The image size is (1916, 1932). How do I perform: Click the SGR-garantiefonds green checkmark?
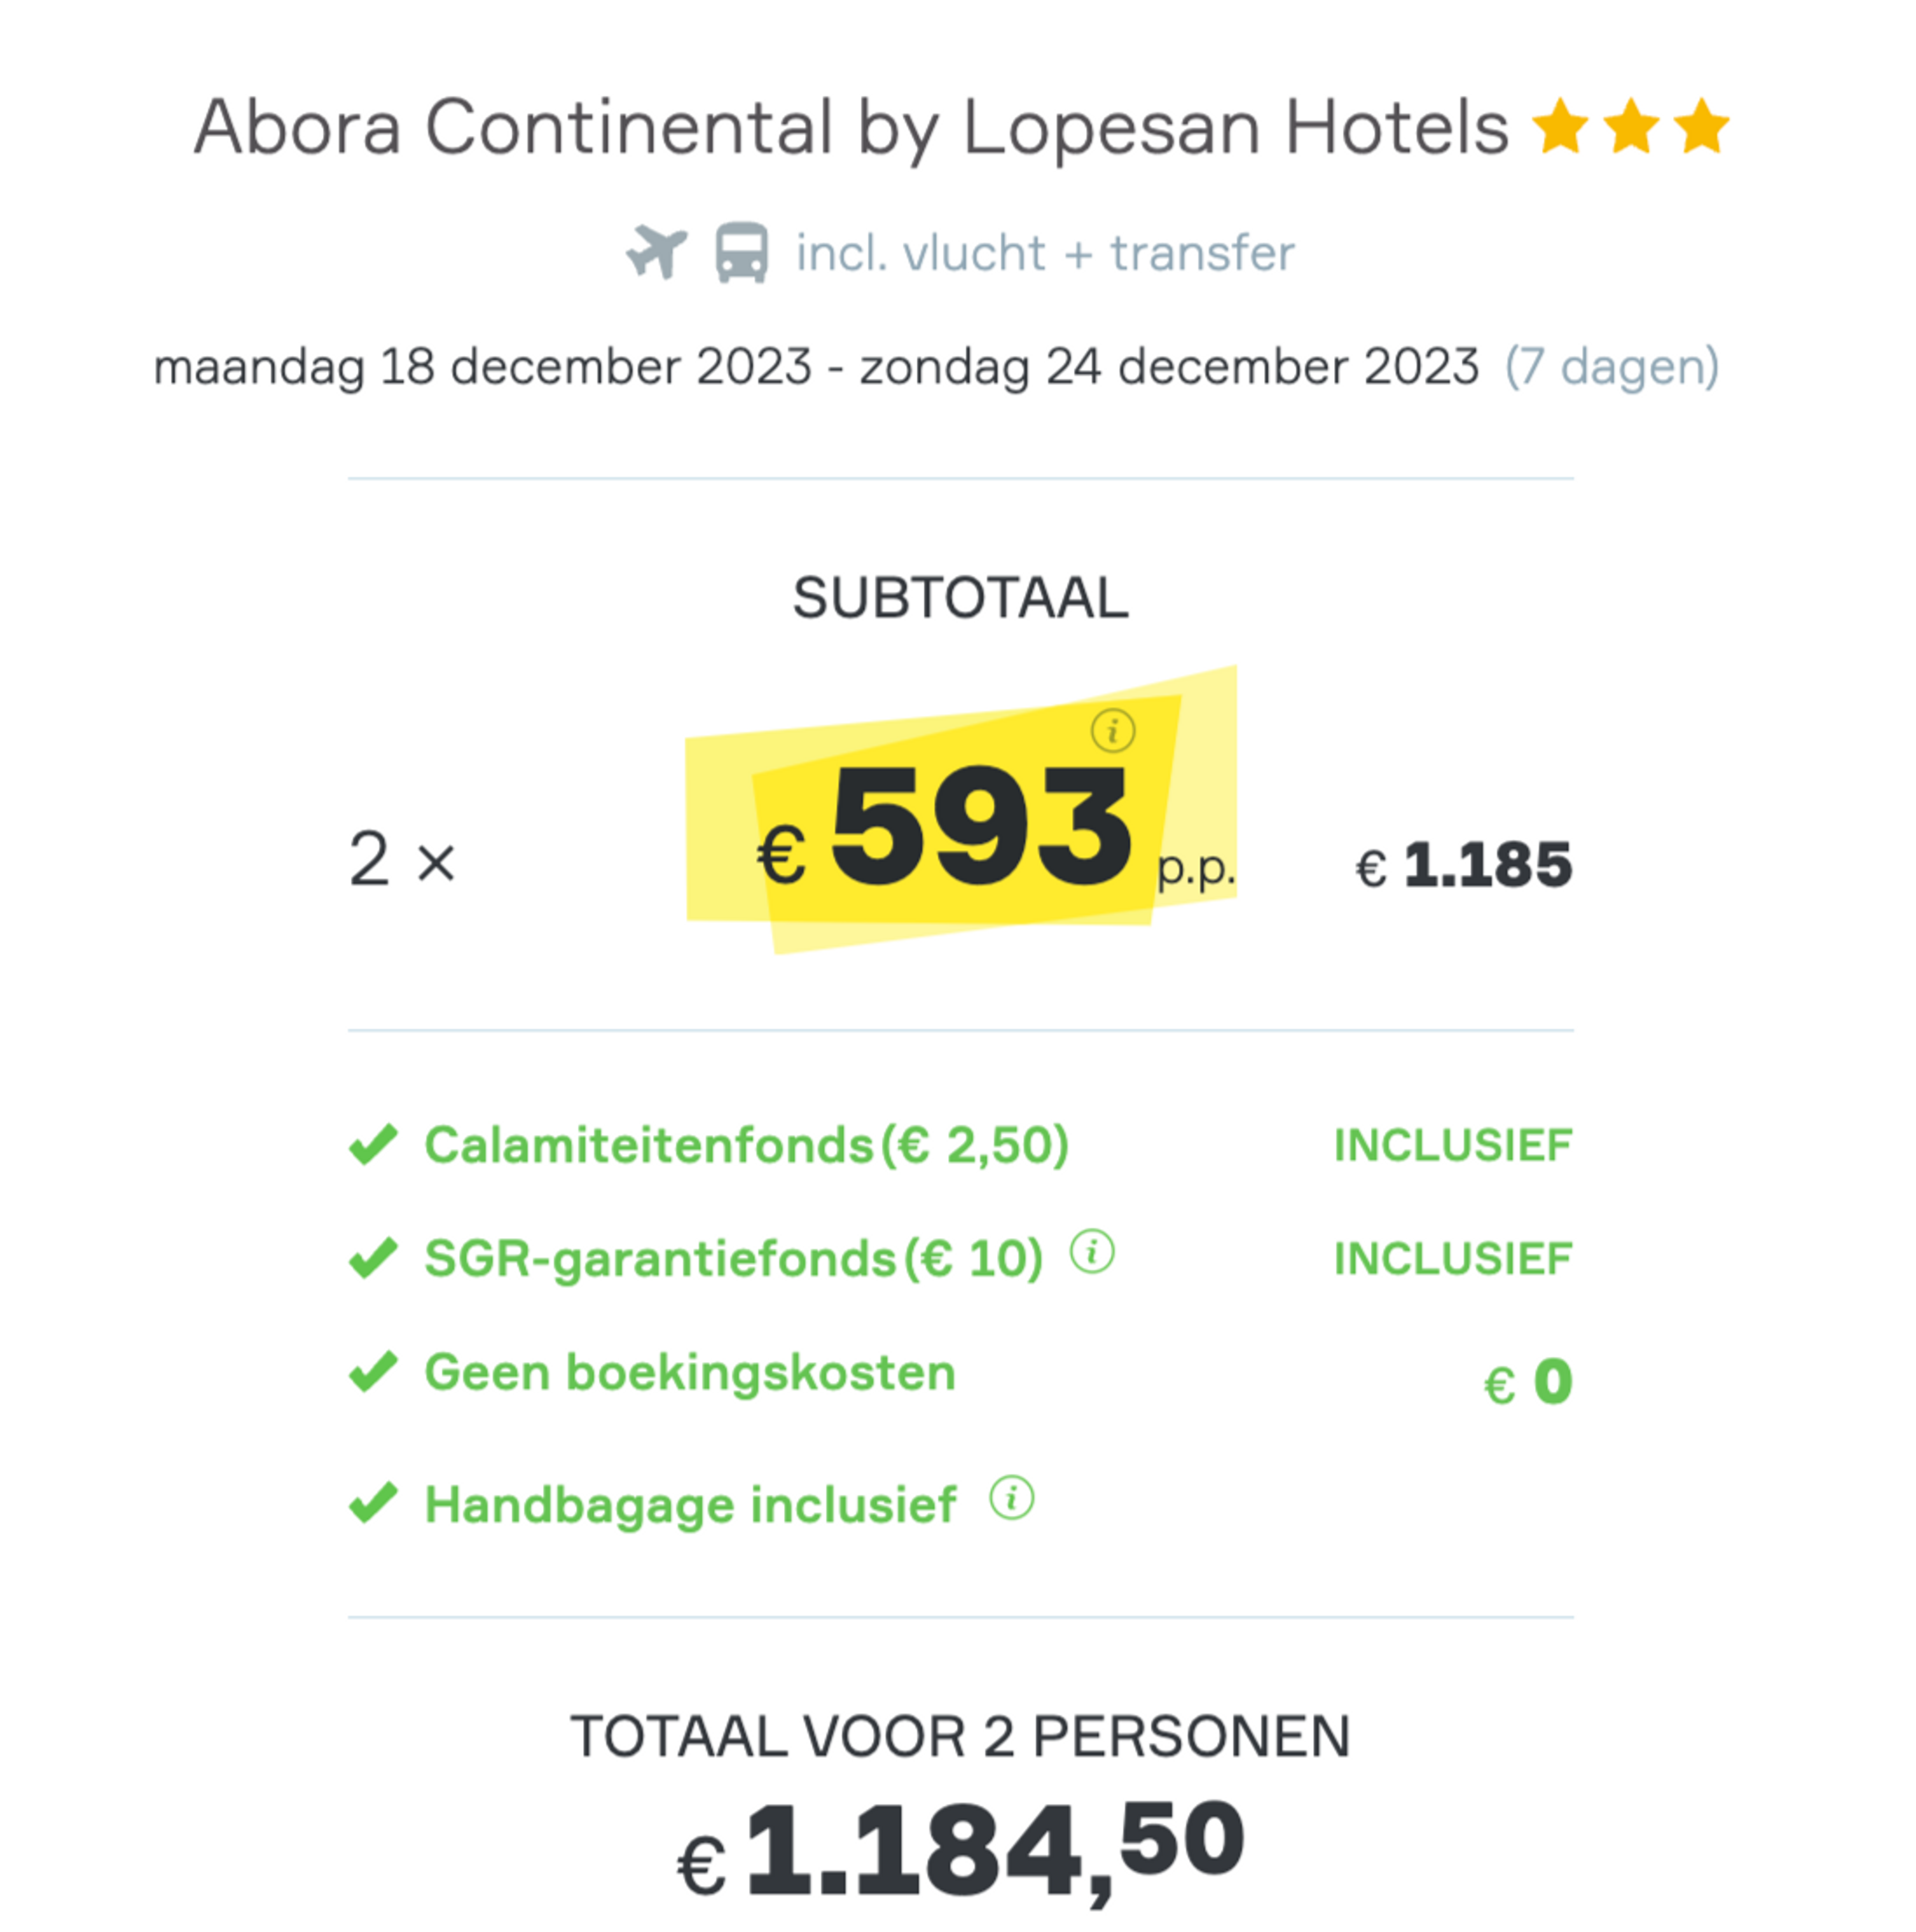pos(373,1258)
